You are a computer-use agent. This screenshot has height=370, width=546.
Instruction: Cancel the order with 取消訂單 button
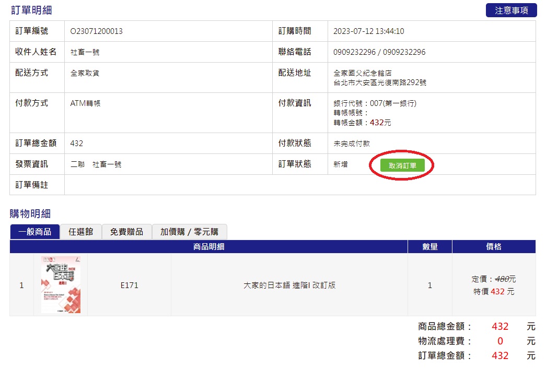[x=402, y=165]
